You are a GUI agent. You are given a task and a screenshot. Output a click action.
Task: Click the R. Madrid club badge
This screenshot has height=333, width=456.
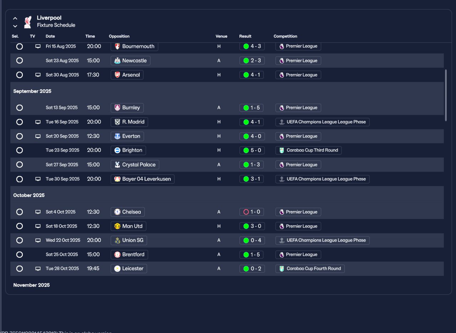(117, 122)
